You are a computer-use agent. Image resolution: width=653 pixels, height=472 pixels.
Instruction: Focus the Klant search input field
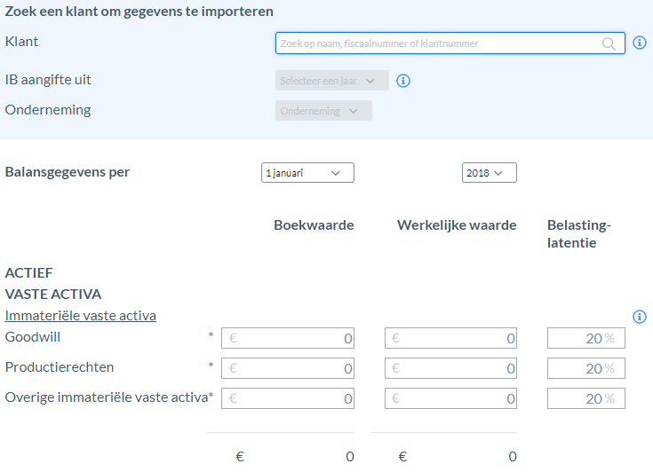[450, 43]
